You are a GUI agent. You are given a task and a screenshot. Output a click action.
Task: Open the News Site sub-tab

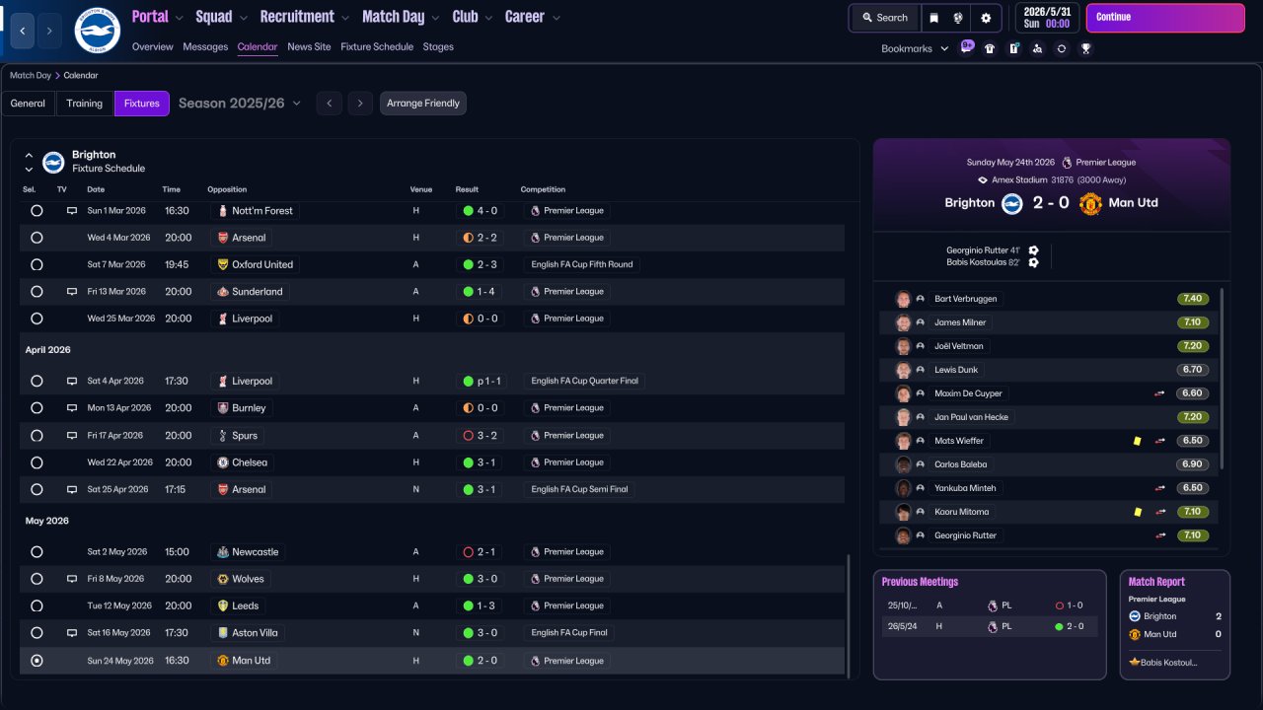pyautogui.click(x=309, y=47)
